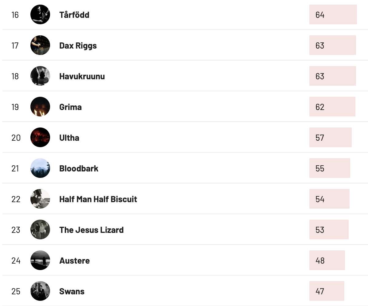Click Austere artist avatar
The image size is (368, 306).
coord(40,261)
